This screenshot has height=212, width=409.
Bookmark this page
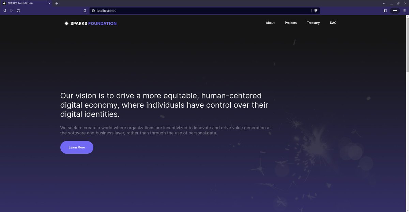click(x=85, y=11)
